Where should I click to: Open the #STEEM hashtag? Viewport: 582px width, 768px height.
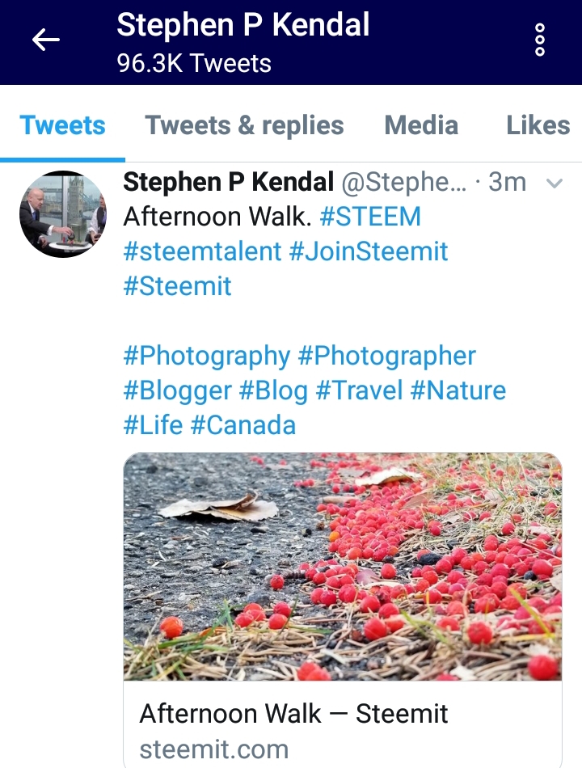click(x=370, y=217)
